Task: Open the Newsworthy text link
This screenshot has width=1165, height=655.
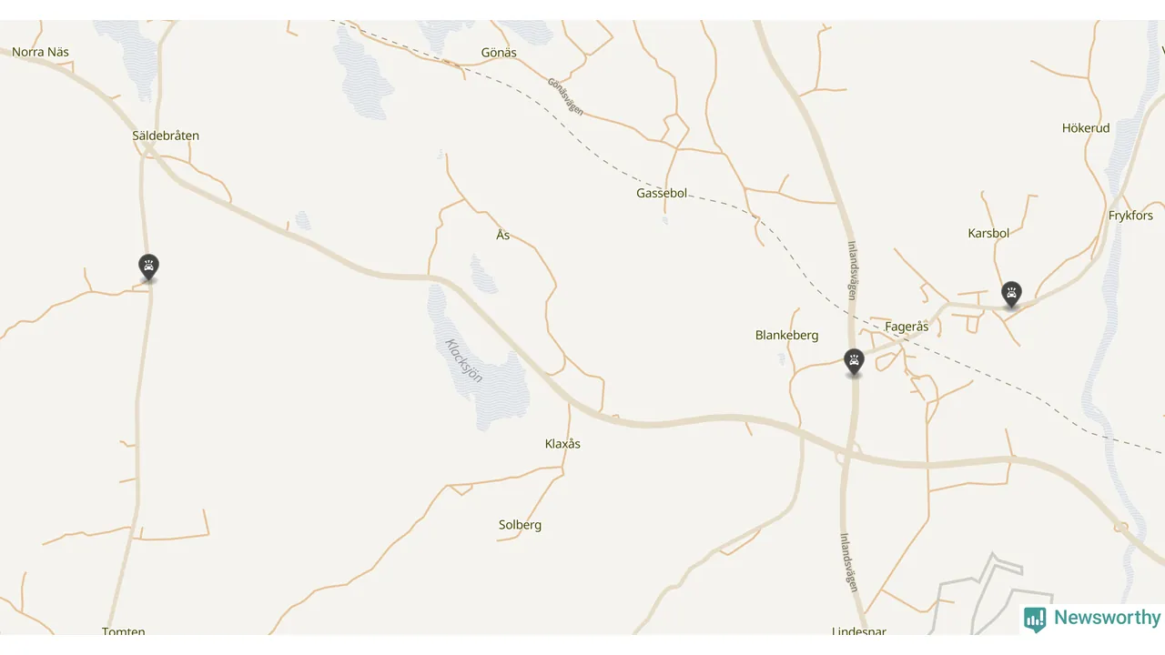Action: coord(1108,619)
